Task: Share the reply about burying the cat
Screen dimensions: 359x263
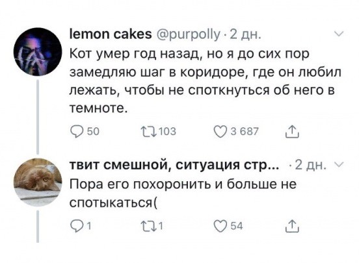Action: click(x=292, y=226)
